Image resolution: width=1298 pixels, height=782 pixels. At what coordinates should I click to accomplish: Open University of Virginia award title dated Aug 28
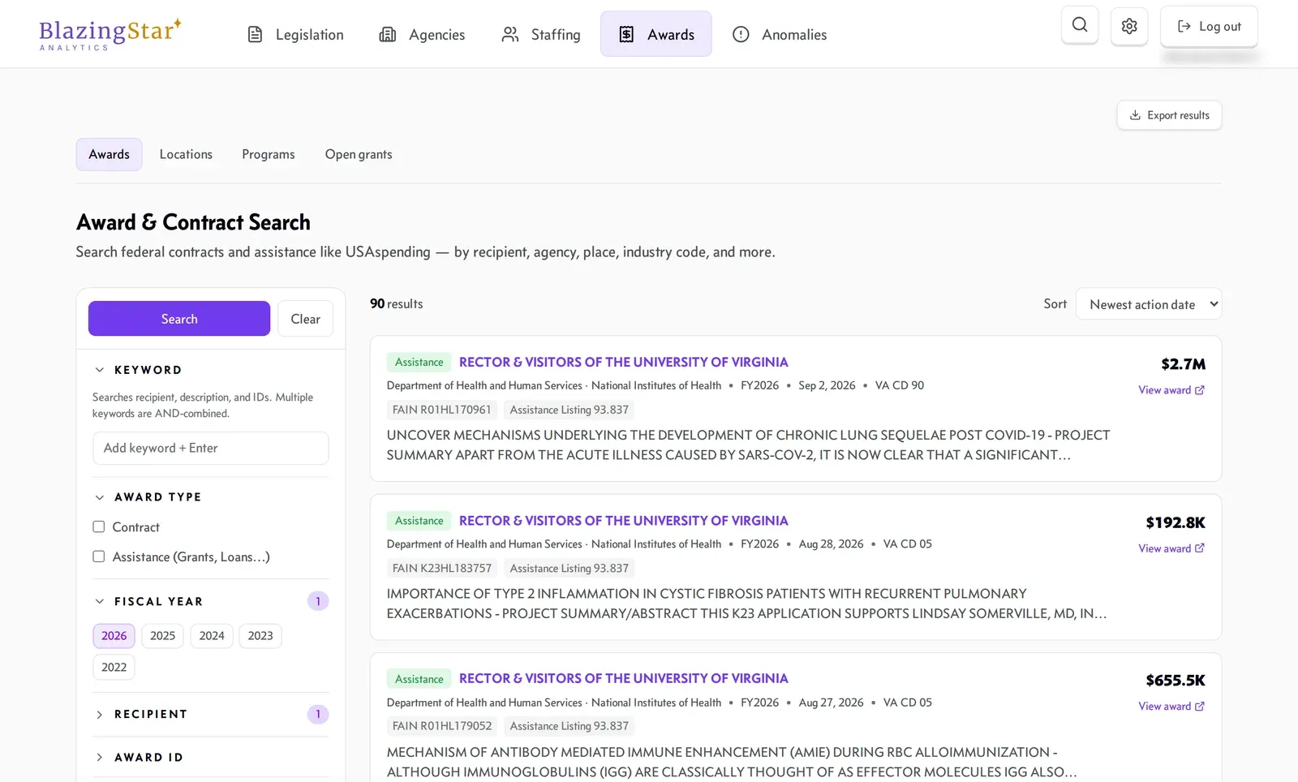click(623, 521)
